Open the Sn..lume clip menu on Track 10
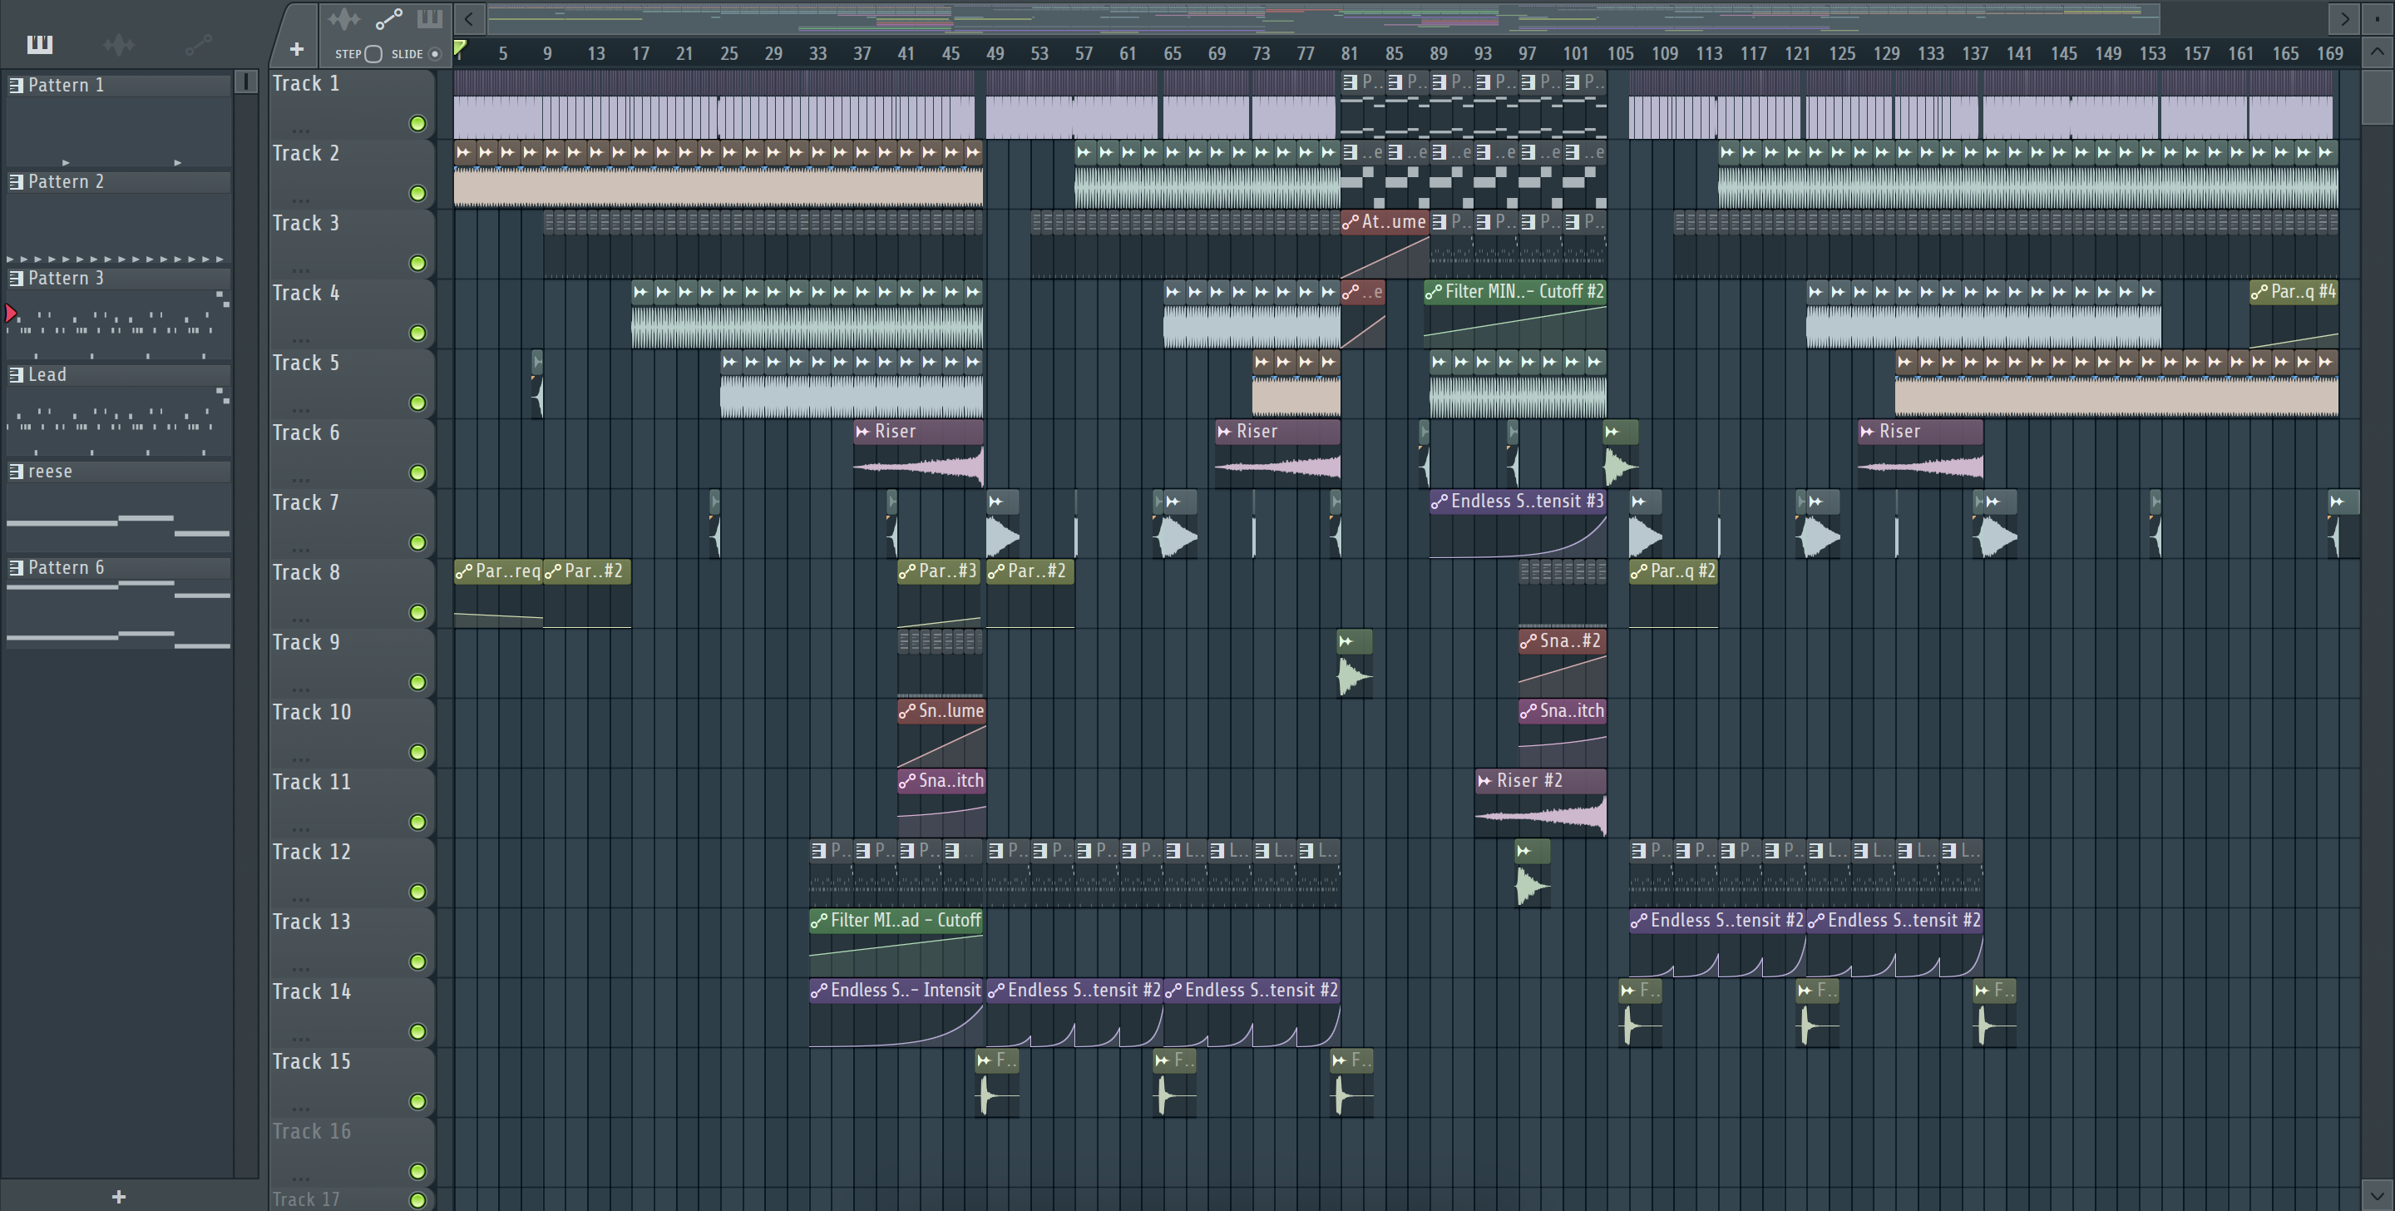Image resolution: width=2395 pixels, height=1211 pixels. click(907, 710)
